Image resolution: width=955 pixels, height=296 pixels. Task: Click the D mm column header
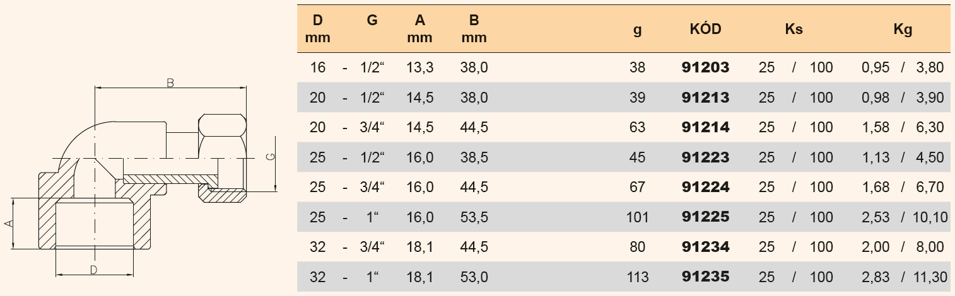pos(318,29)
